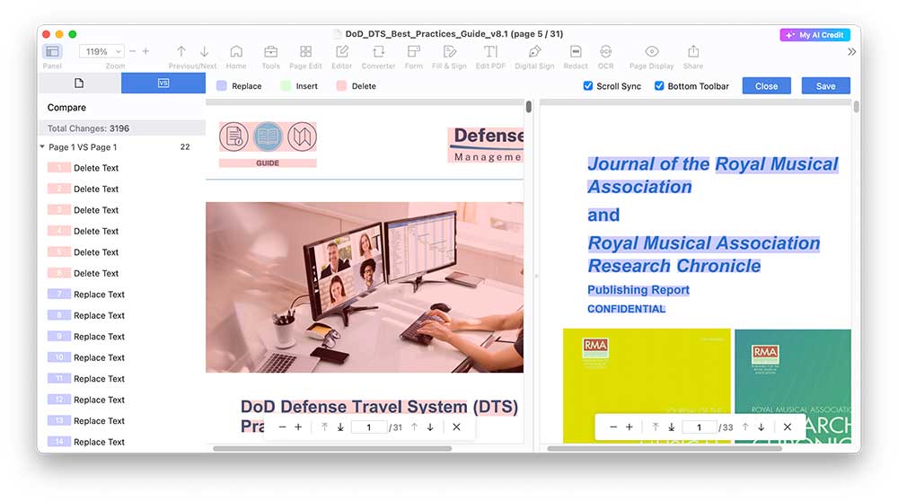Screen dimensions: 898x502
Task: Go to previous page in left document
Action: pos(414,427)
